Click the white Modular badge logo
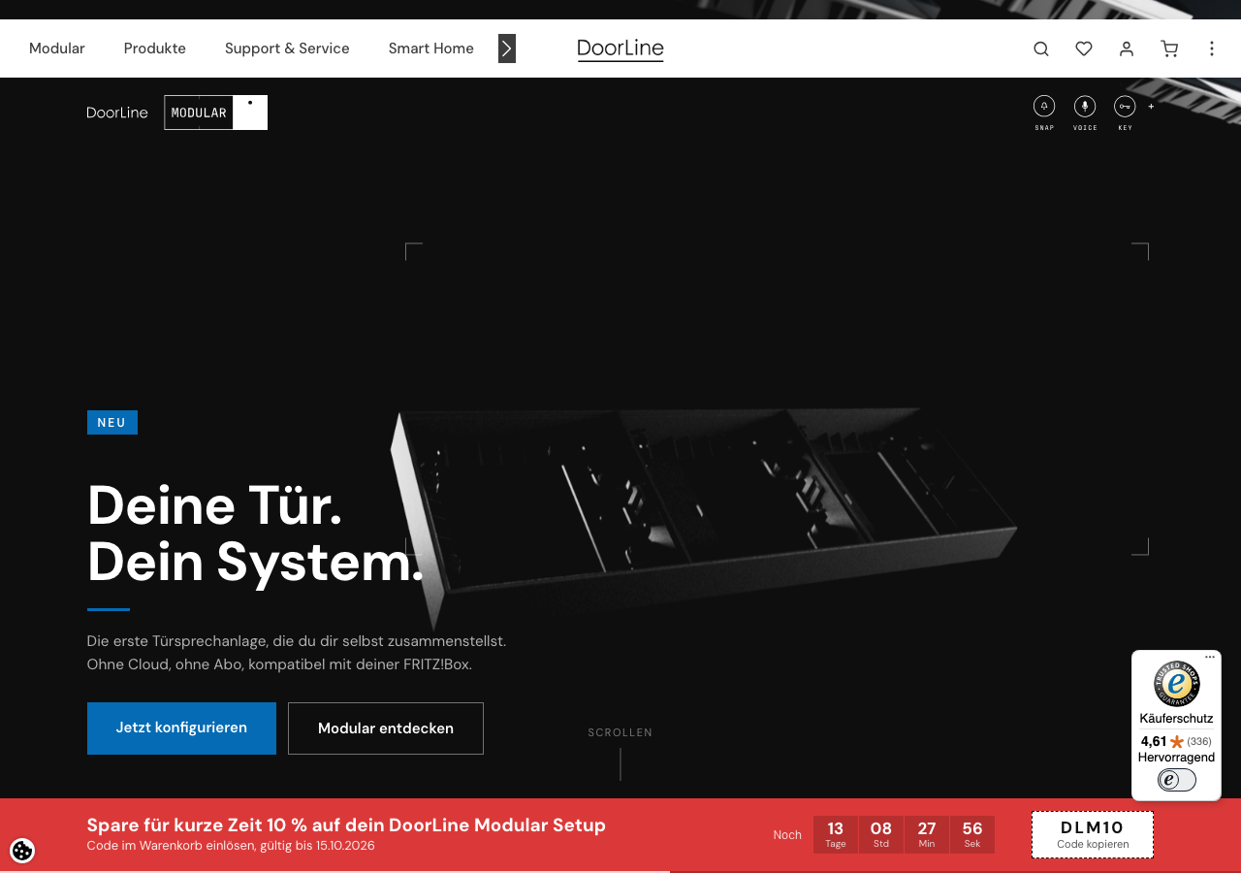 216,113
